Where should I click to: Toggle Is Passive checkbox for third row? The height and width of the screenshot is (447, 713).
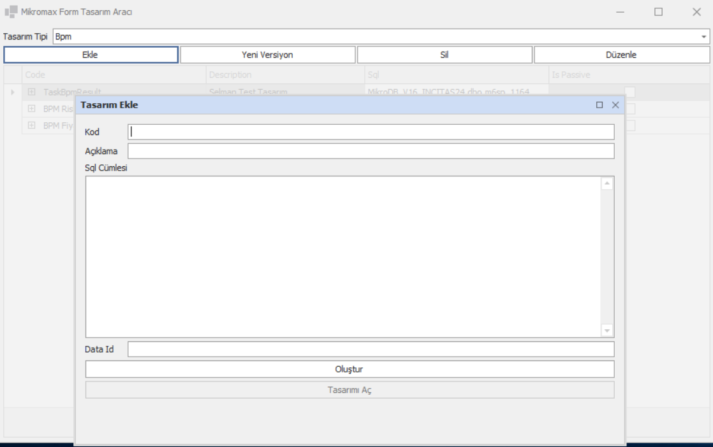point(630,125)
